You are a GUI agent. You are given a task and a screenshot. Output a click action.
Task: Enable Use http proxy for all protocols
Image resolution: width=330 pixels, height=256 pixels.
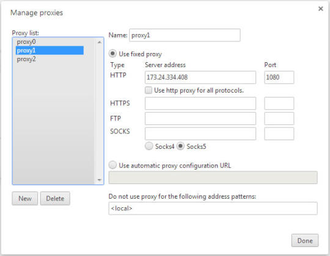click(x=148, y=90)
